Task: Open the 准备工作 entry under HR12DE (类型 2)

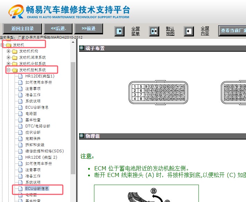Action: click(x=33, y=176)
